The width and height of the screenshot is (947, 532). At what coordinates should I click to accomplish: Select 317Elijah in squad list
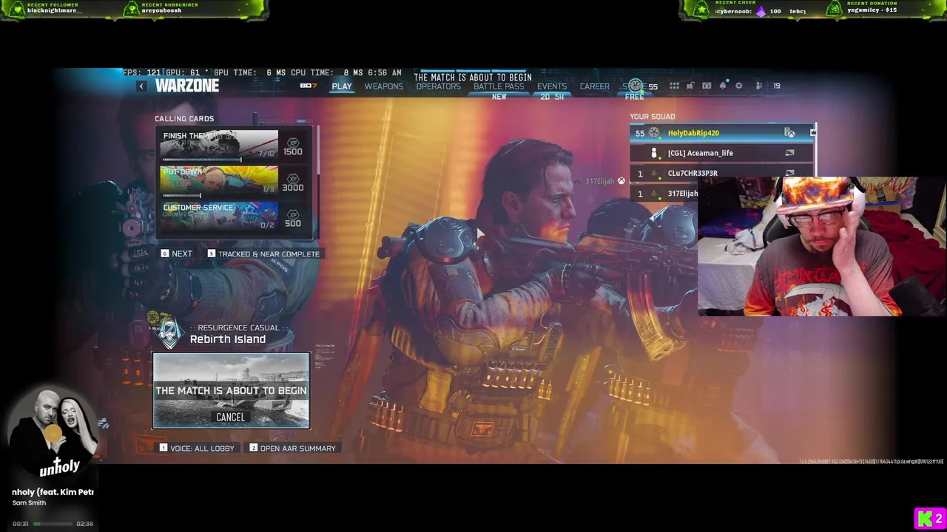pyautogui.click(x=664, y=194)
